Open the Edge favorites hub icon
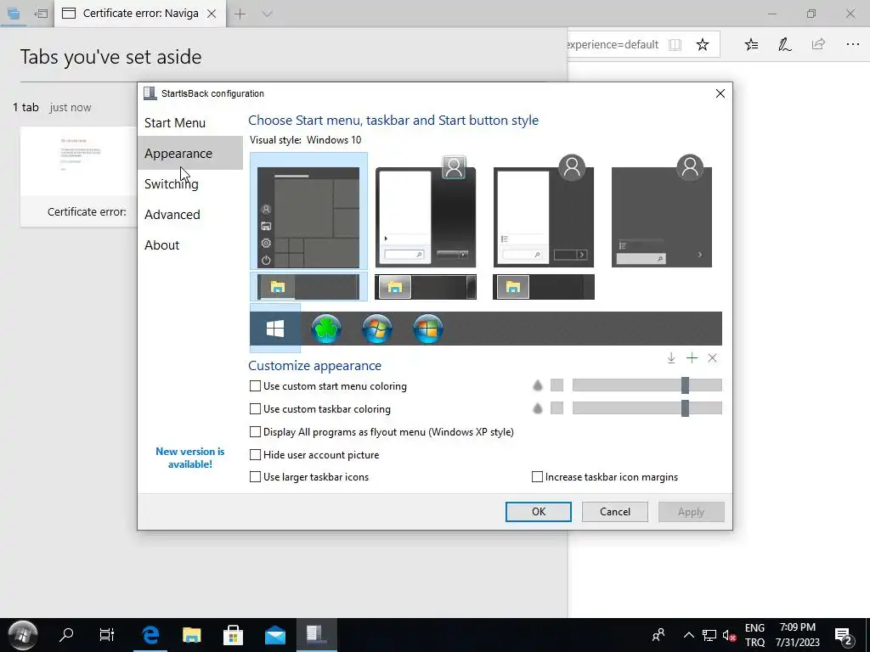Image resolution: width=870 pixels, height=652 pixels. [x=751, y=44]
